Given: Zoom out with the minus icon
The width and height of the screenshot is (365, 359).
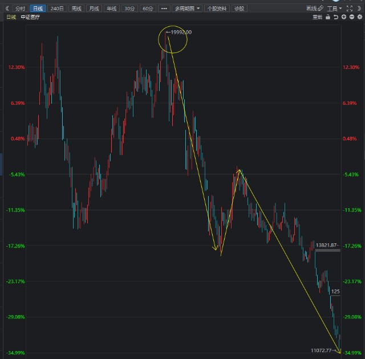Looking at the screenshot, I should coord(352,17).
